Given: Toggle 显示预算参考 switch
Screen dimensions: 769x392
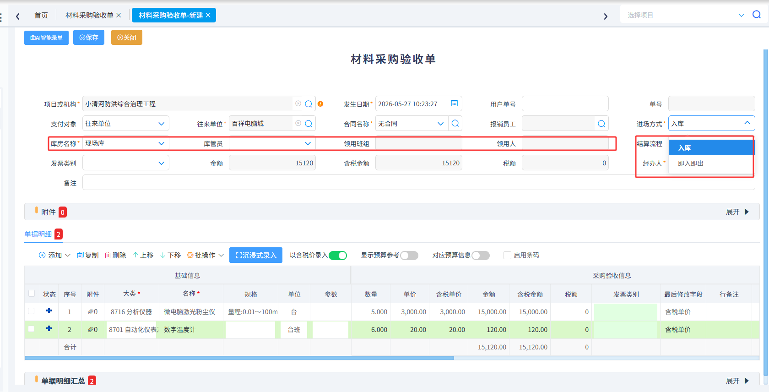Looking at the screenshot, I should tap(409, 256).
